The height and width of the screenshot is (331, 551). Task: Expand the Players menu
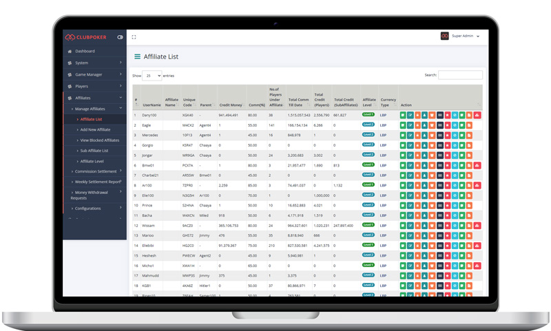coord(94,86)
